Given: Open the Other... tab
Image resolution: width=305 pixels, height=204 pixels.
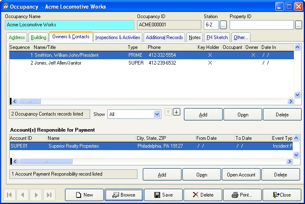Looking at the screenshot, I should tap(240, 37).
